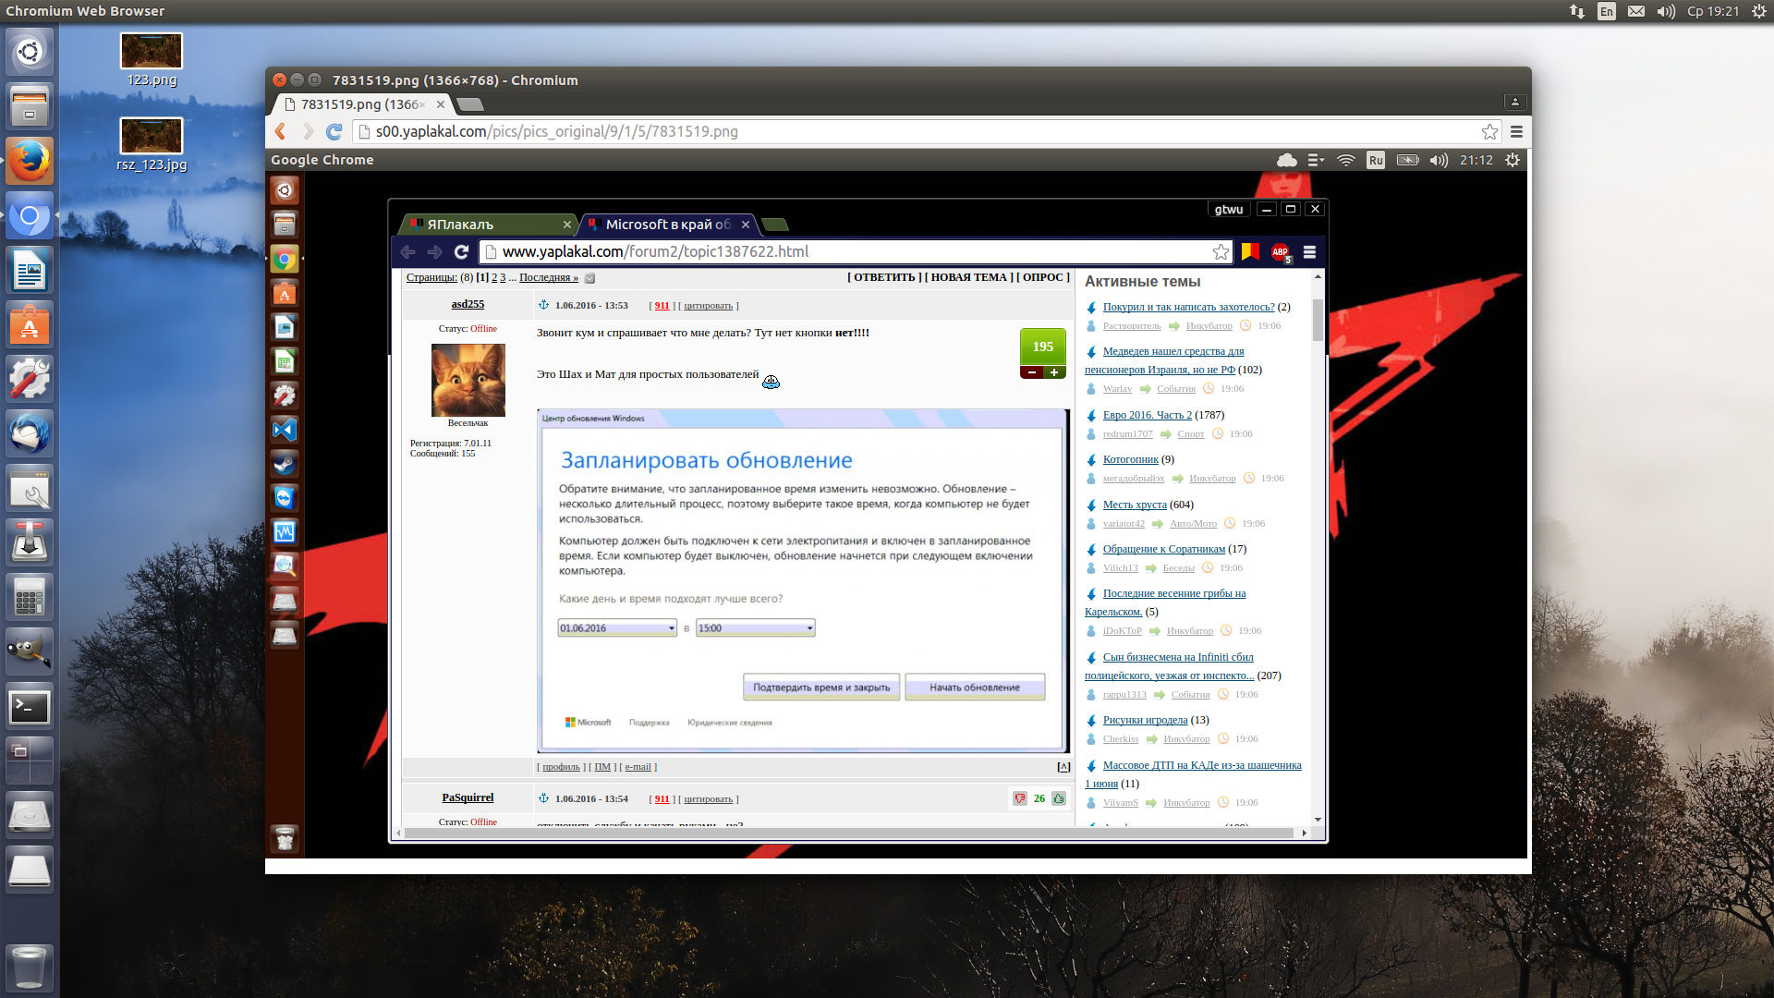Open the 01.06.2016 date dropdown in the picture

617,628
